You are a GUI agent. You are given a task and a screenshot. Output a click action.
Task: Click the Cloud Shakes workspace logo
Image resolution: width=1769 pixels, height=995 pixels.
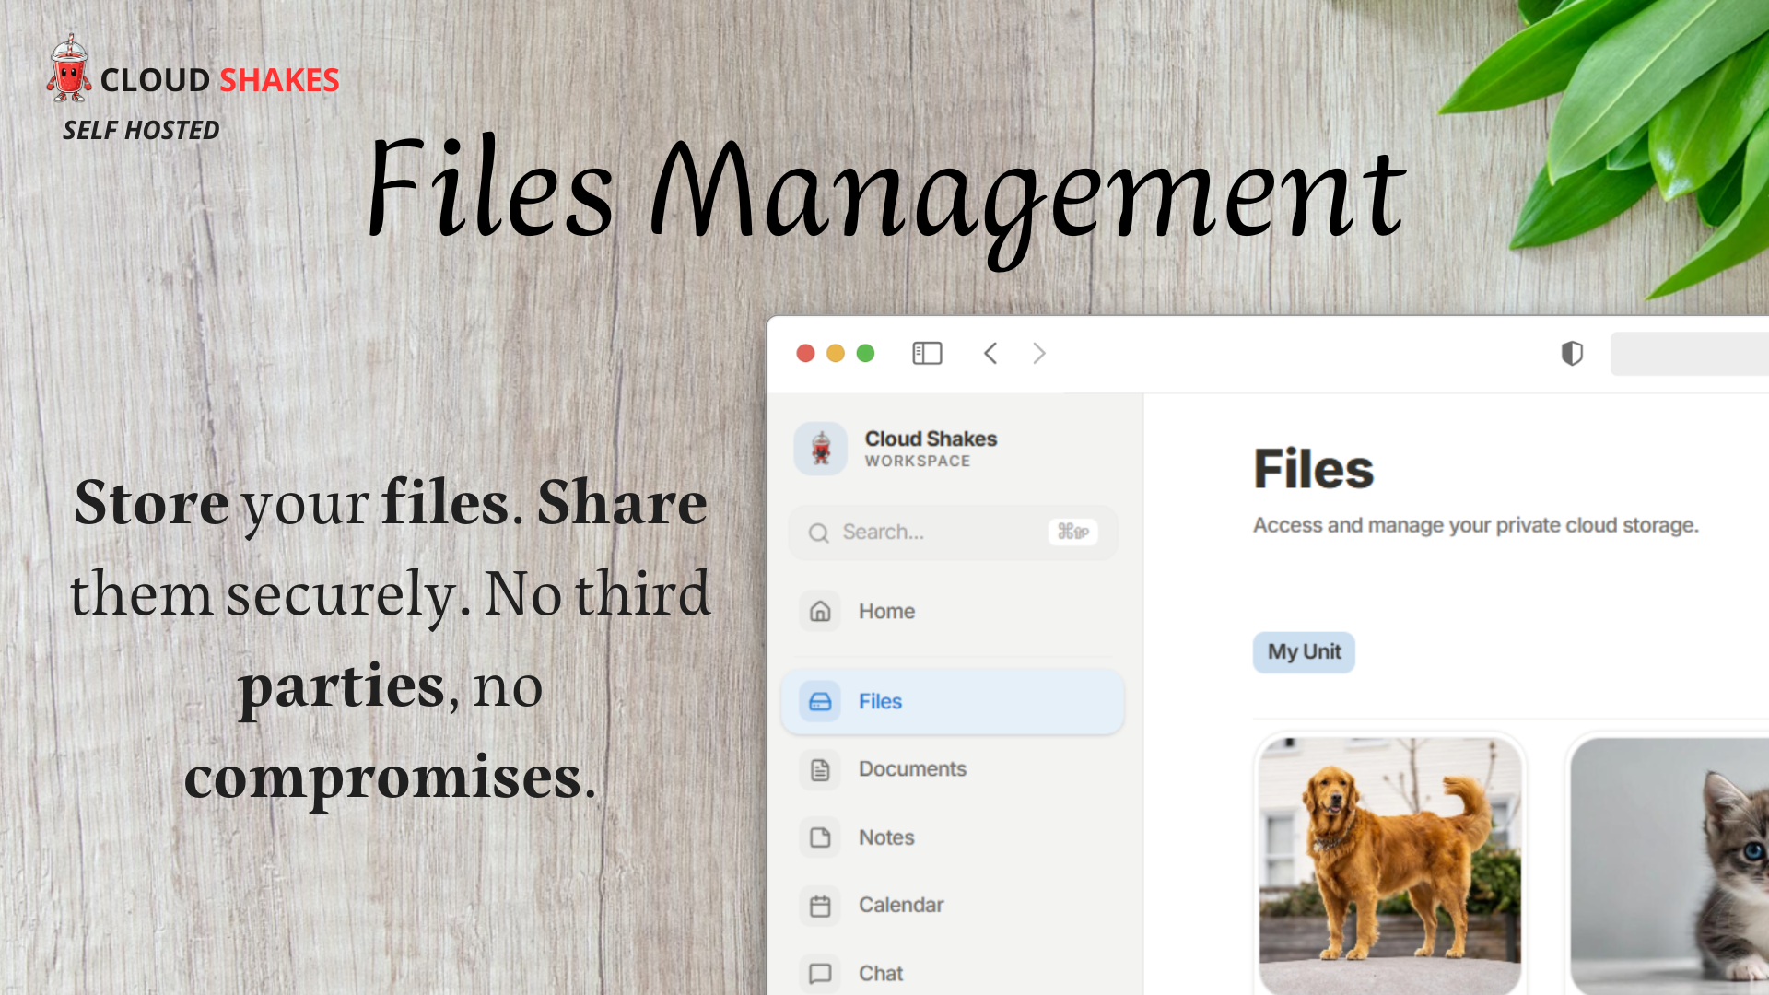(821, 449)
